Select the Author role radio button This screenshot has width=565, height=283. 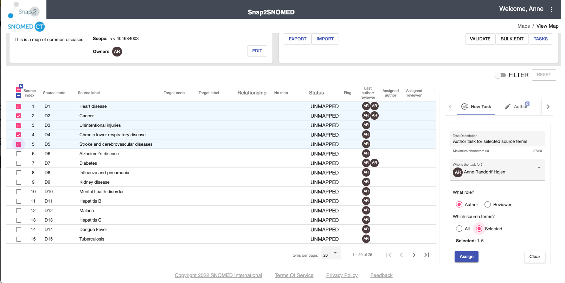tap(459, 204)
